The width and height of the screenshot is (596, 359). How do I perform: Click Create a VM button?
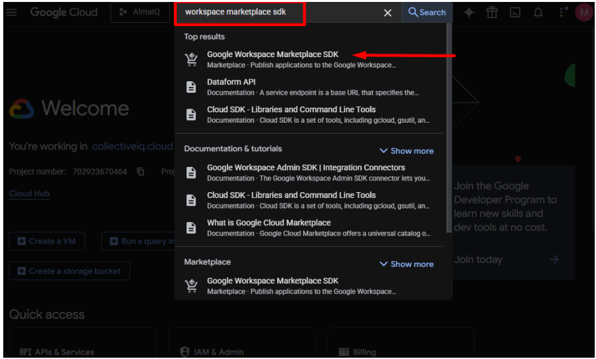(x=47, y=241)
